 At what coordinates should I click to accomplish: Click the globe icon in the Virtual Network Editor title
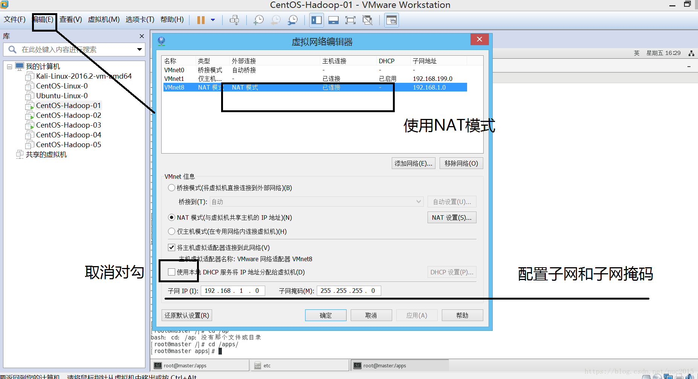pyautogui.click(x=161, y=41)
